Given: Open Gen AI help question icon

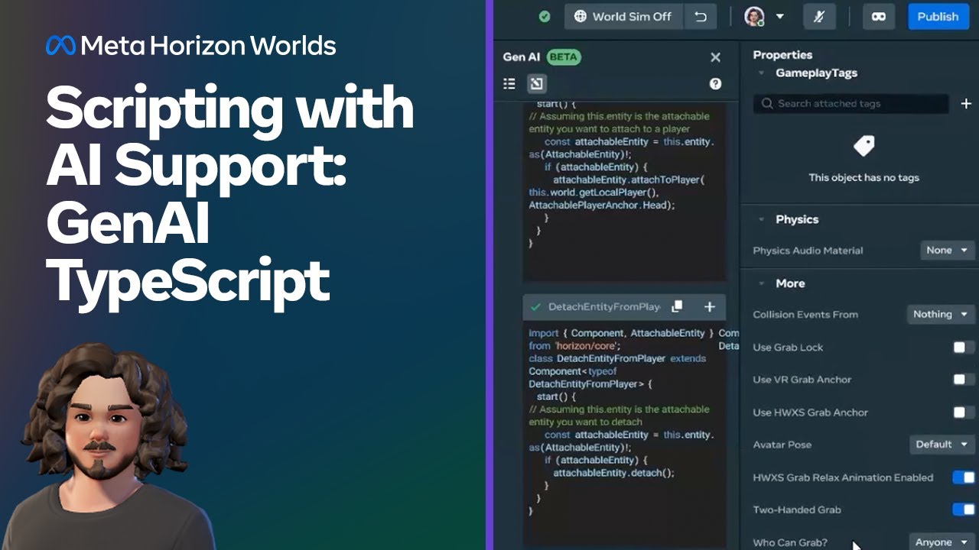Looking at the screenshot, I should pyautogui.click(x=715, y=84).
